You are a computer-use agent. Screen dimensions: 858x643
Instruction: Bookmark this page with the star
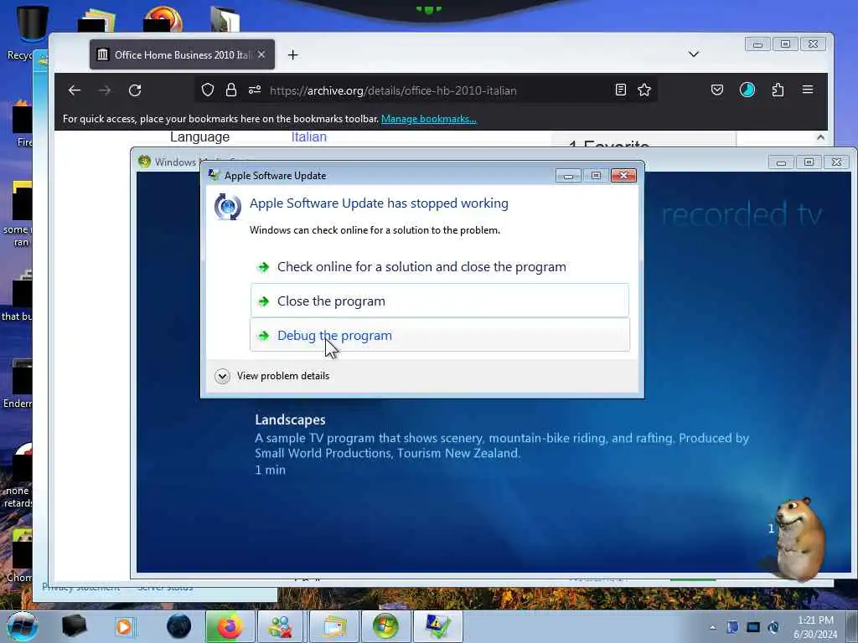(644, 90)
